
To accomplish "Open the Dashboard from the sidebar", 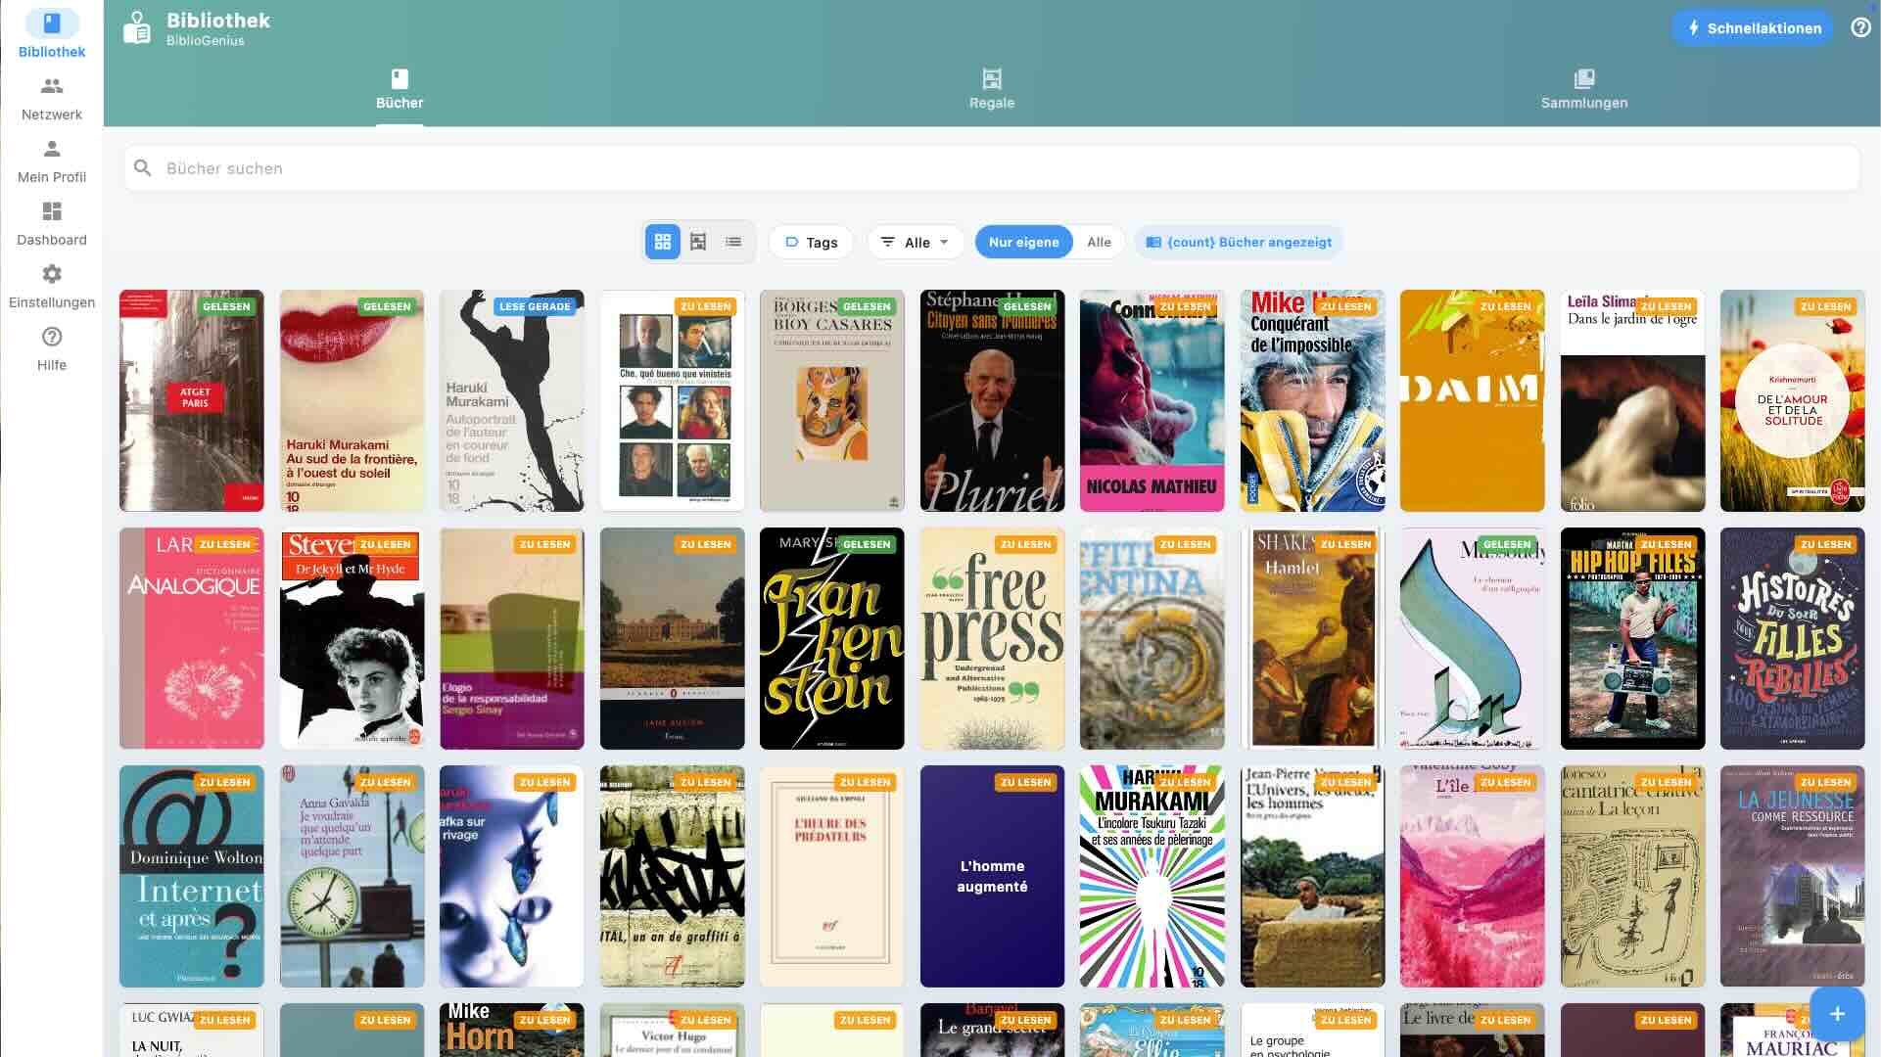I will [51, 214].
